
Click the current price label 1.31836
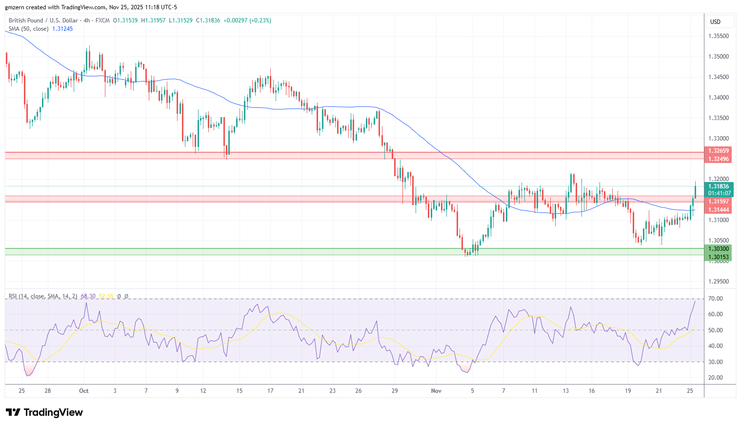(719, 186)
